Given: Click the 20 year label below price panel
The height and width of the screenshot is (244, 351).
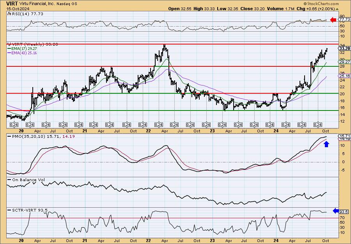Looking at the screenshot, I should pos(21,131).
